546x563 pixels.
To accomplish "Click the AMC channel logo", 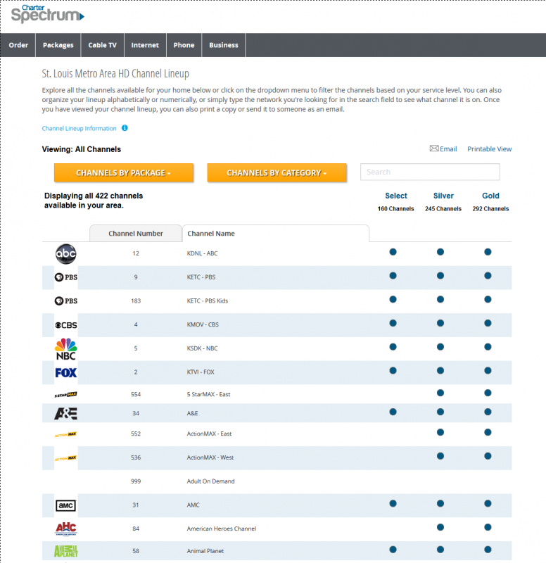I will tap(65, 505).
